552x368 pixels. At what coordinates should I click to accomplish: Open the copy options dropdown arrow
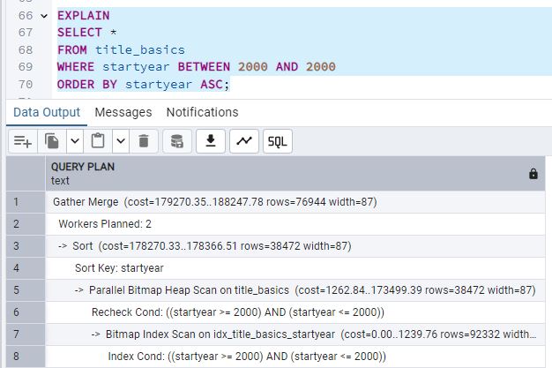pos(74,141)
